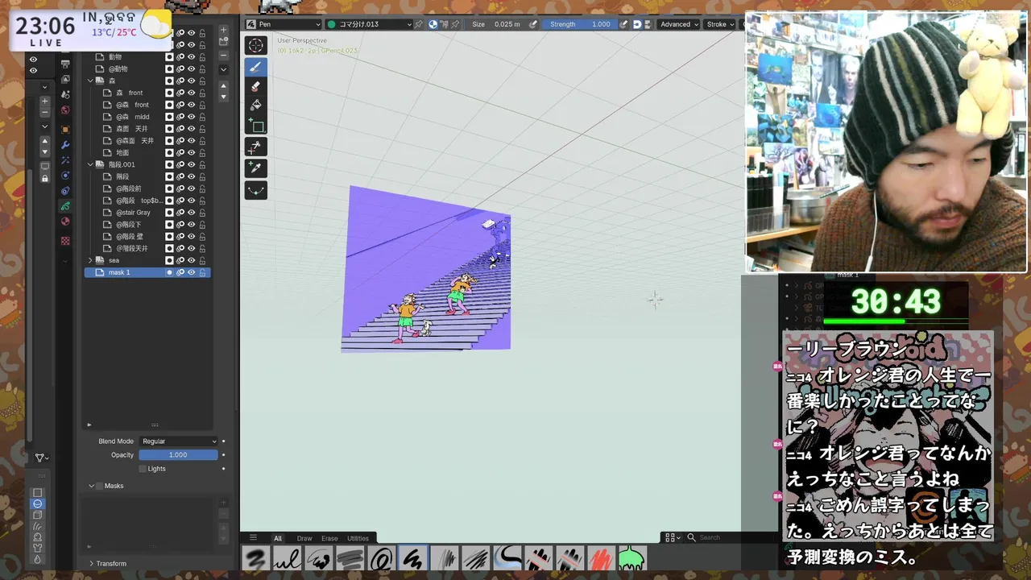Switch to the Draw brushes tab
Screen dimensions: 1031x580
304,538
